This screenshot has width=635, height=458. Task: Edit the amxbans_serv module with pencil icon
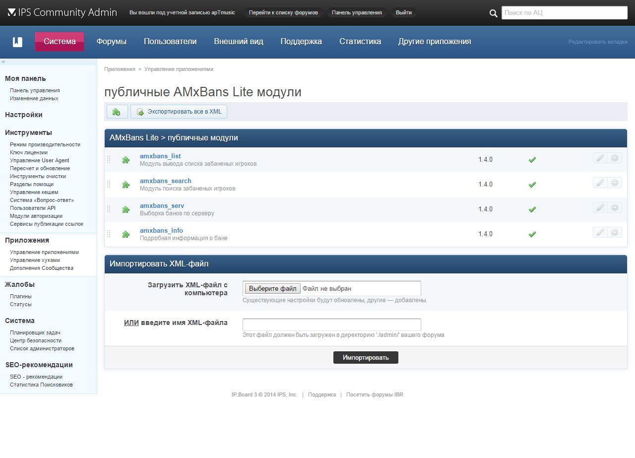pyautogui.click(x=600, y=207)
